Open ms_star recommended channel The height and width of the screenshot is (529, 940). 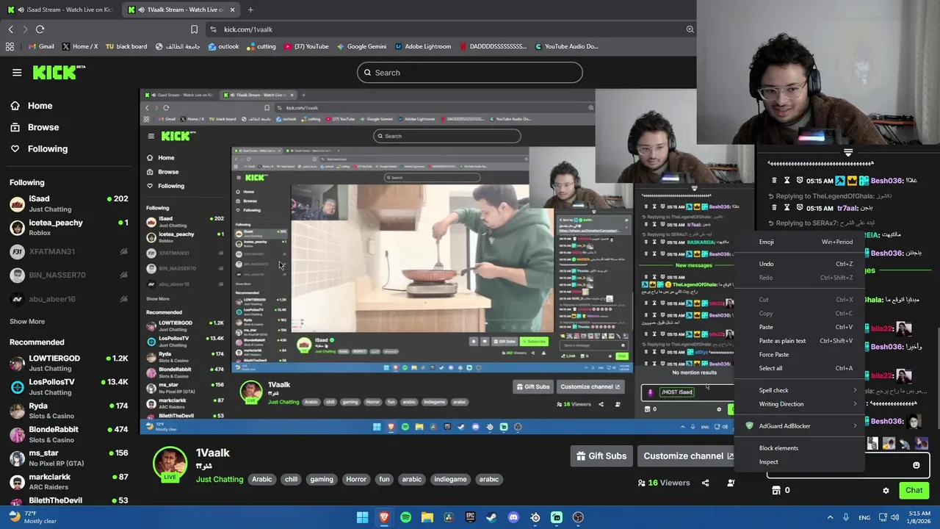[69, 458]
